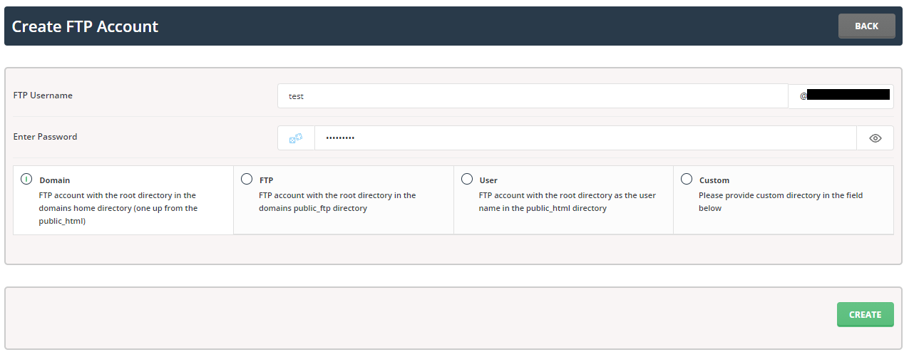Click the 'Enter Password' label

click(x=45, y=137)
